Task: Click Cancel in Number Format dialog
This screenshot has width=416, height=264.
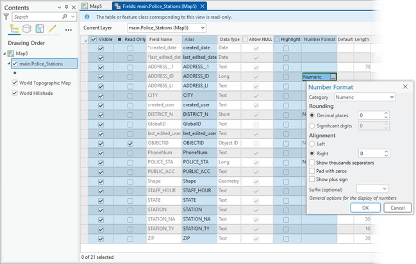Action: [397, 207]
